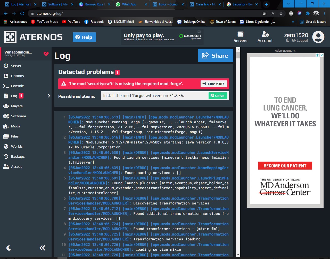The image size is (330, 259).
Task: Open Lista de lectura reading list
Action: (313, 22)
